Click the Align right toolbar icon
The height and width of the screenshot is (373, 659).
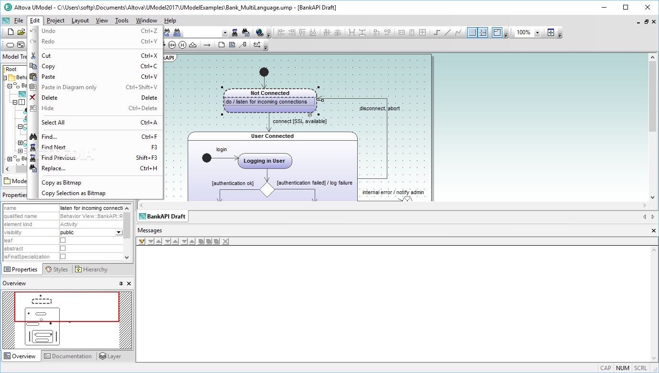click(x=291, y=32)
